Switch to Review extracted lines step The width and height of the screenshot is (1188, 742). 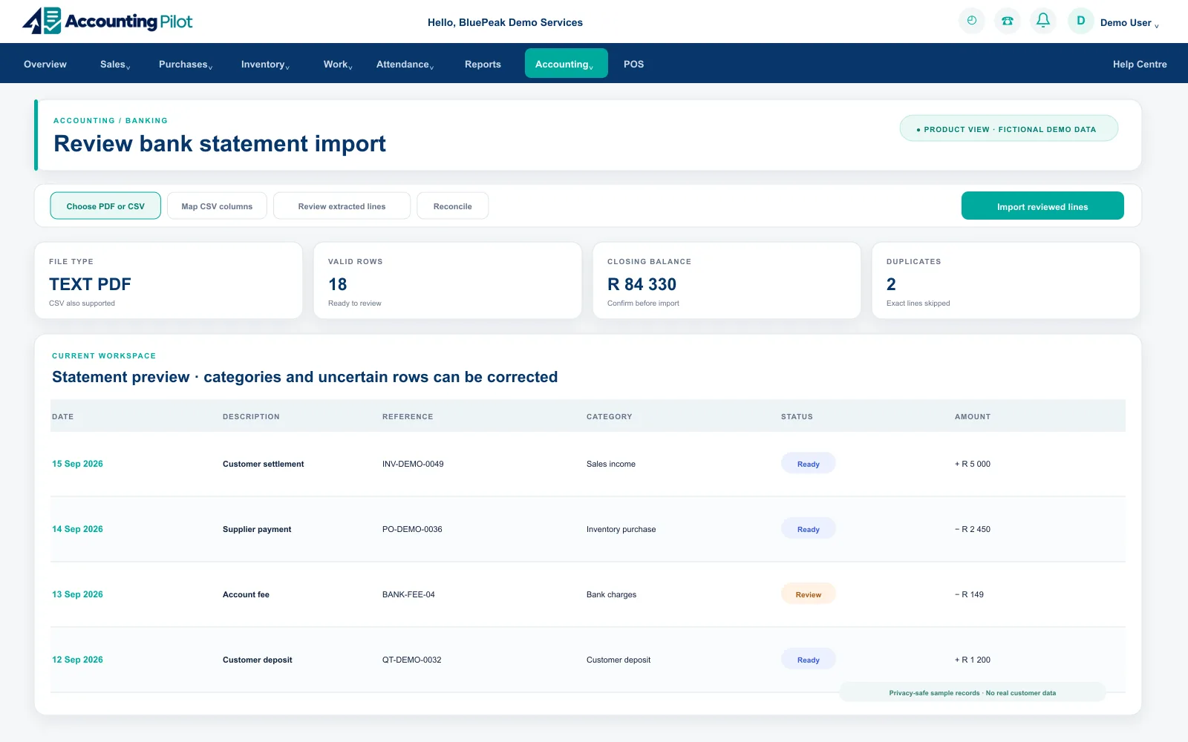(342, 206)
